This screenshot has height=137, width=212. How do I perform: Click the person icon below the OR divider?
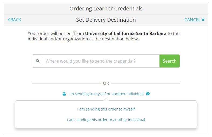pyautogui.click(x=64, y=94)
